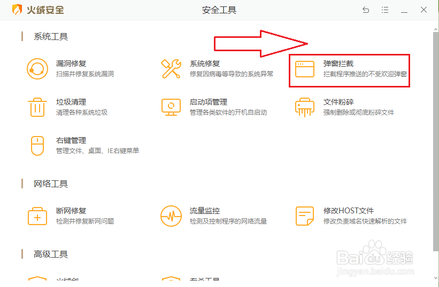Open the menu list icon in the title bar
The image size is (439, 287).
click(385, 10)
